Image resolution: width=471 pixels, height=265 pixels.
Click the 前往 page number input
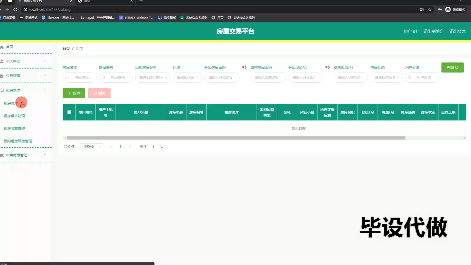pos(153,147)
